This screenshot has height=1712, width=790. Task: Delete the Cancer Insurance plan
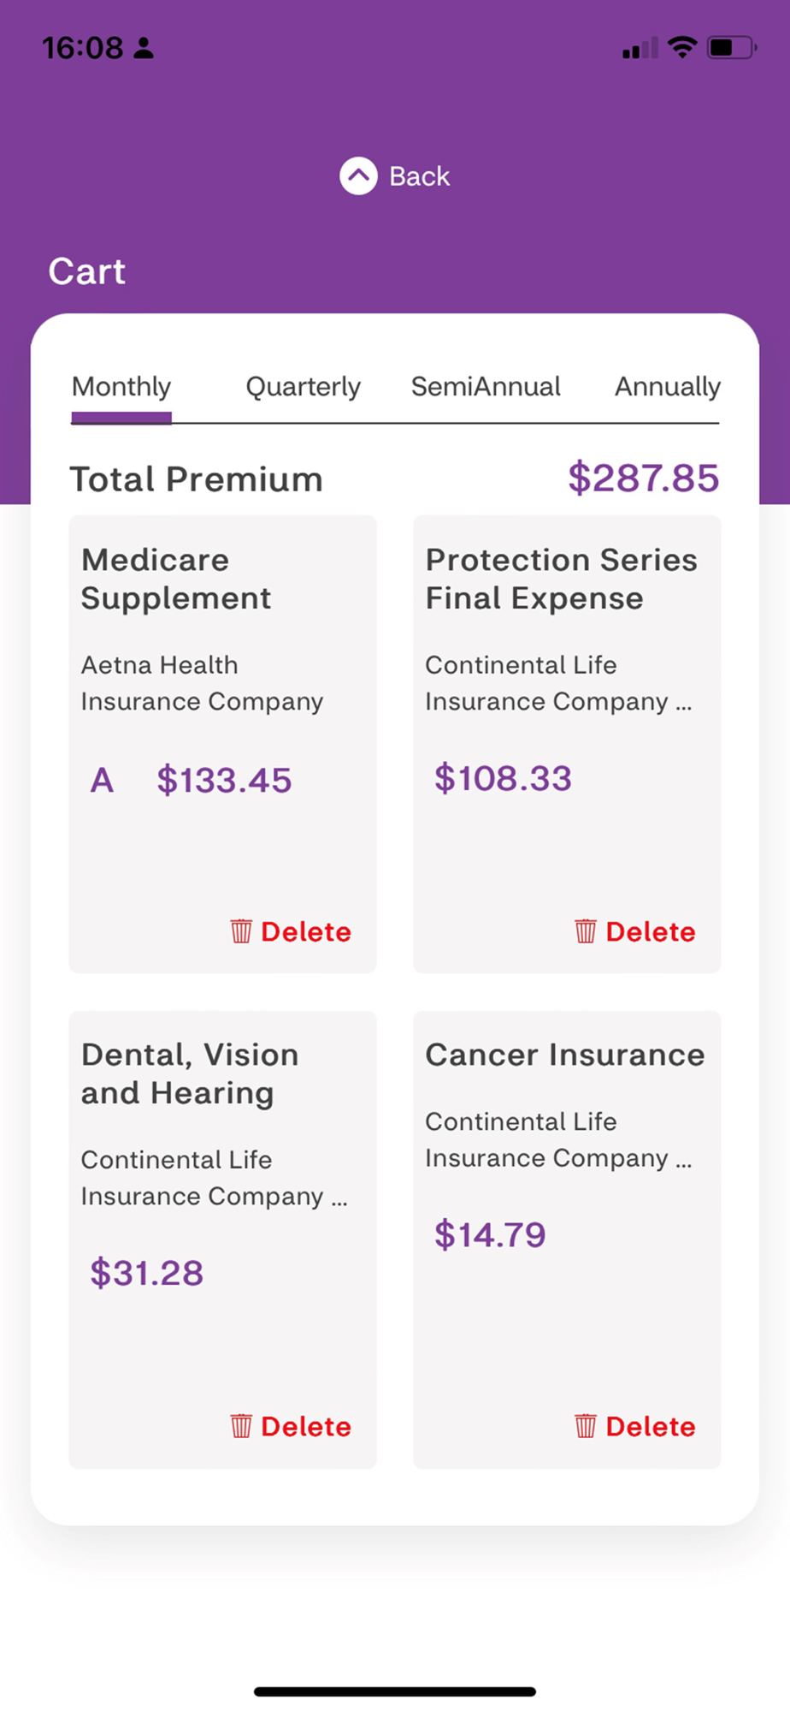(650, 1426)
